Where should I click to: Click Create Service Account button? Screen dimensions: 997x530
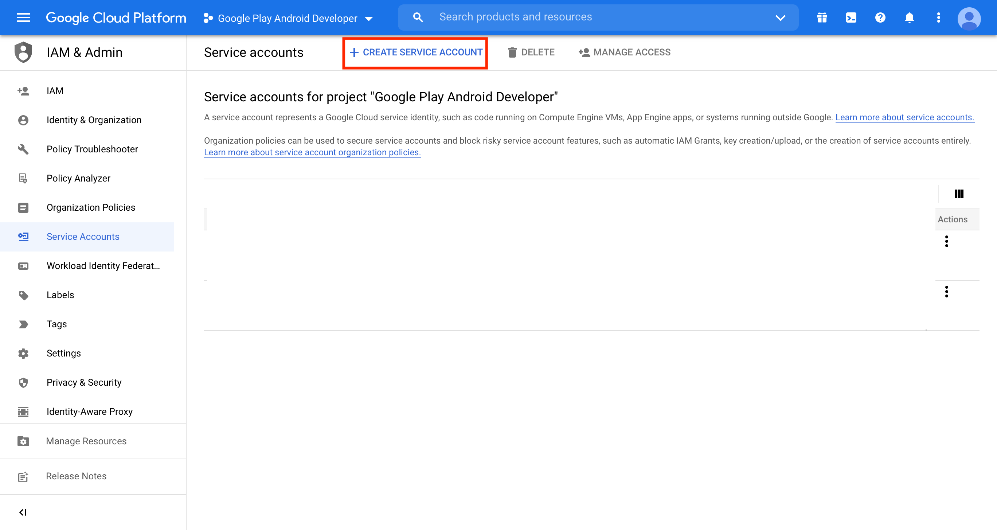point(416,52)
